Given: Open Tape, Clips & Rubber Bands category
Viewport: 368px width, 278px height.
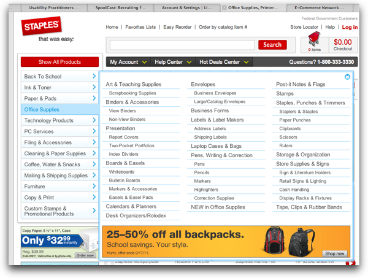Looking at the screenshot, I should tap(309, 207).
